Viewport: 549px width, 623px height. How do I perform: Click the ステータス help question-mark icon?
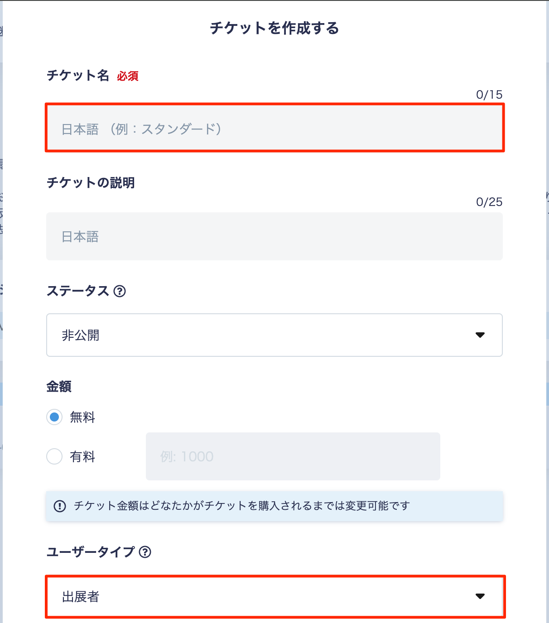pos(120,291)
